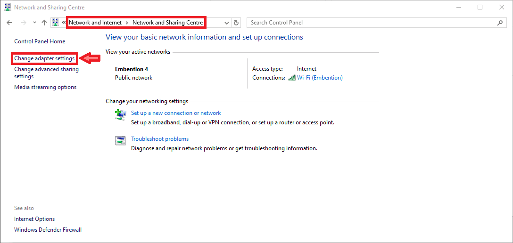Screen dimensions: 513x243
Task: Select Network and Internet breadcrumb
Action: tap(95, 23)
